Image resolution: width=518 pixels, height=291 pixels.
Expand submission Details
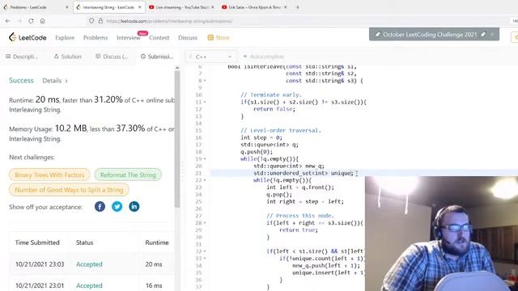54,81
